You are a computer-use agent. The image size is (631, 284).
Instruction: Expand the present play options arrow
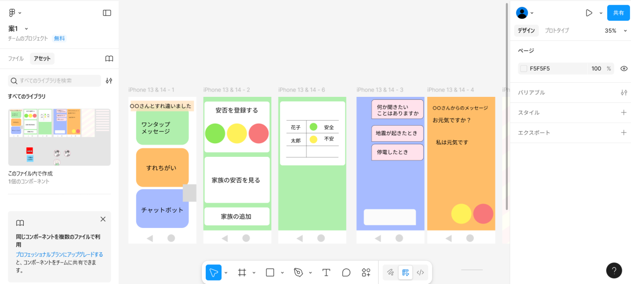coord(601,13)
